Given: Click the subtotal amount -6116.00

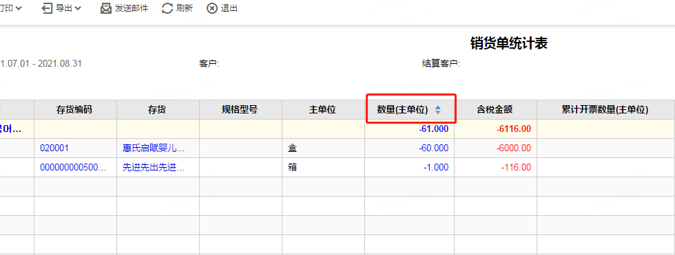Looking at the screenshot, I should (x=514, y=129).
